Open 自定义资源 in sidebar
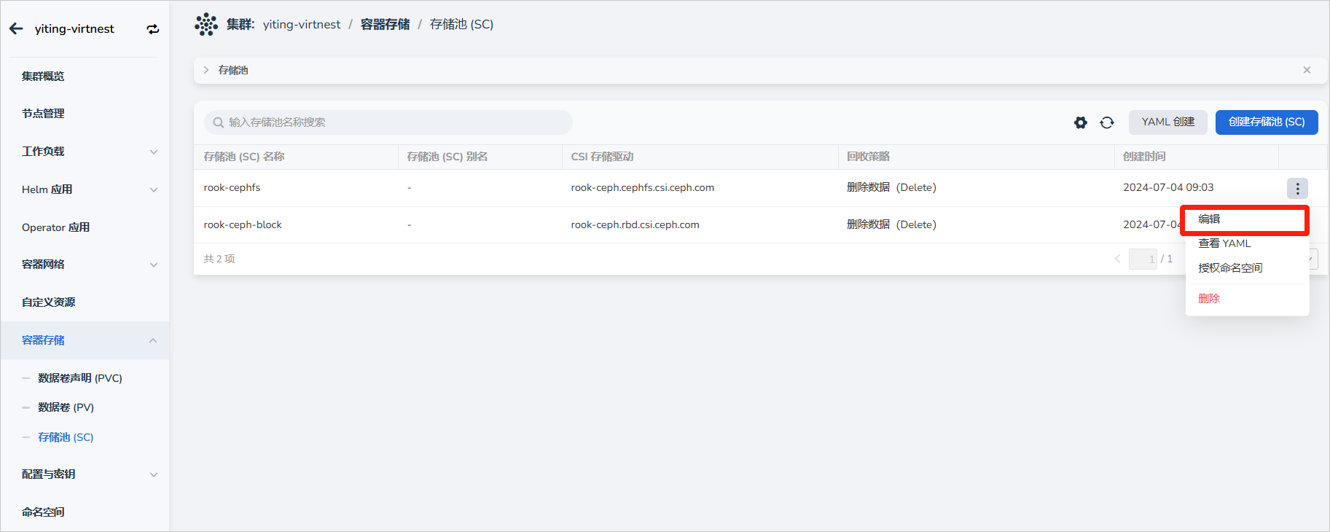The height and width of the screenshot is (532, 1330). coord(48,302)
